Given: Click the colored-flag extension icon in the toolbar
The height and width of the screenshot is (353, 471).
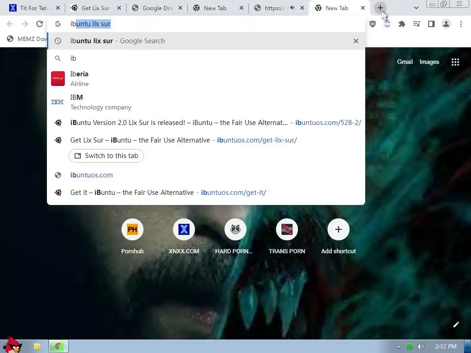Looking at the screenshot, I should (x=387, y=24).
